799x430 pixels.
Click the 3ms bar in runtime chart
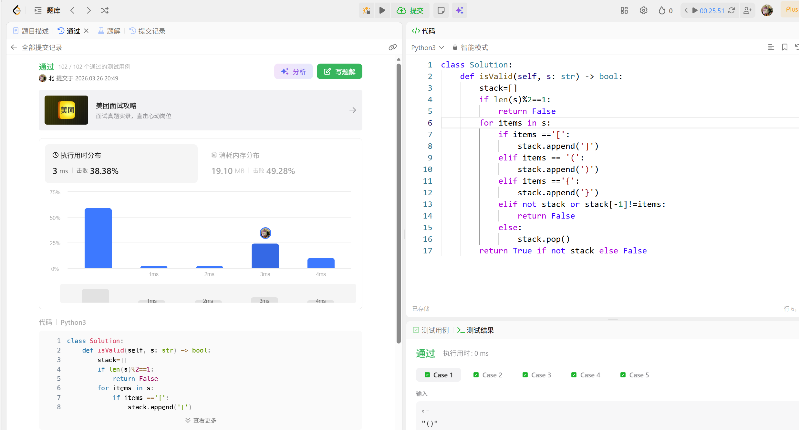[265, 256]
